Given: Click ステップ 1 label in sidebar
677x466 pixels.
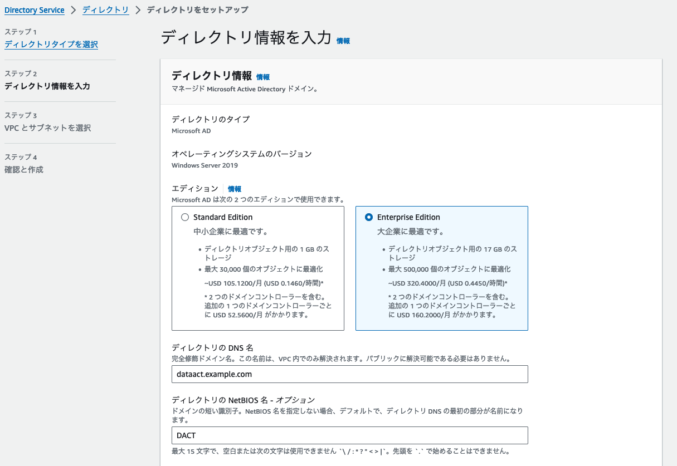Looking at the screenshot, I should (21, 32).
